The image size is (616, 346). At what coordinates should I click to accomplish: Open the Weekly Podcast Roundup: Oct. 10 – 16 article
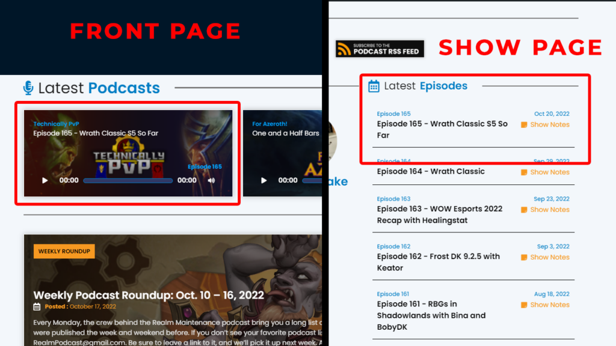point(149,295)
